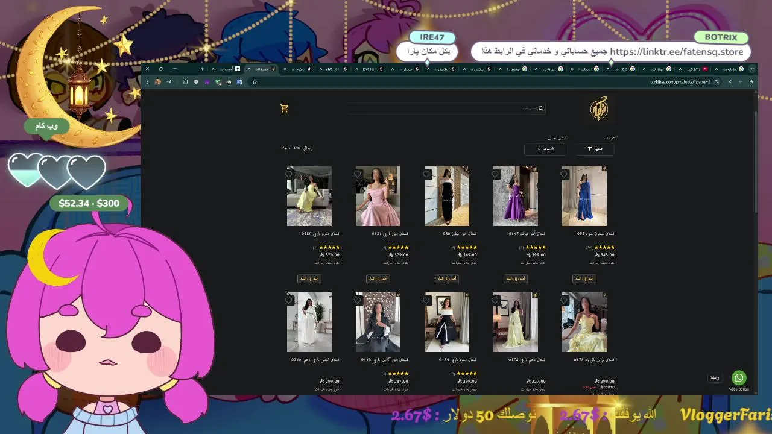Favorite the purple dress 0147 heart
This screenshot has width=772, height=434.
[x=495, y=174]
